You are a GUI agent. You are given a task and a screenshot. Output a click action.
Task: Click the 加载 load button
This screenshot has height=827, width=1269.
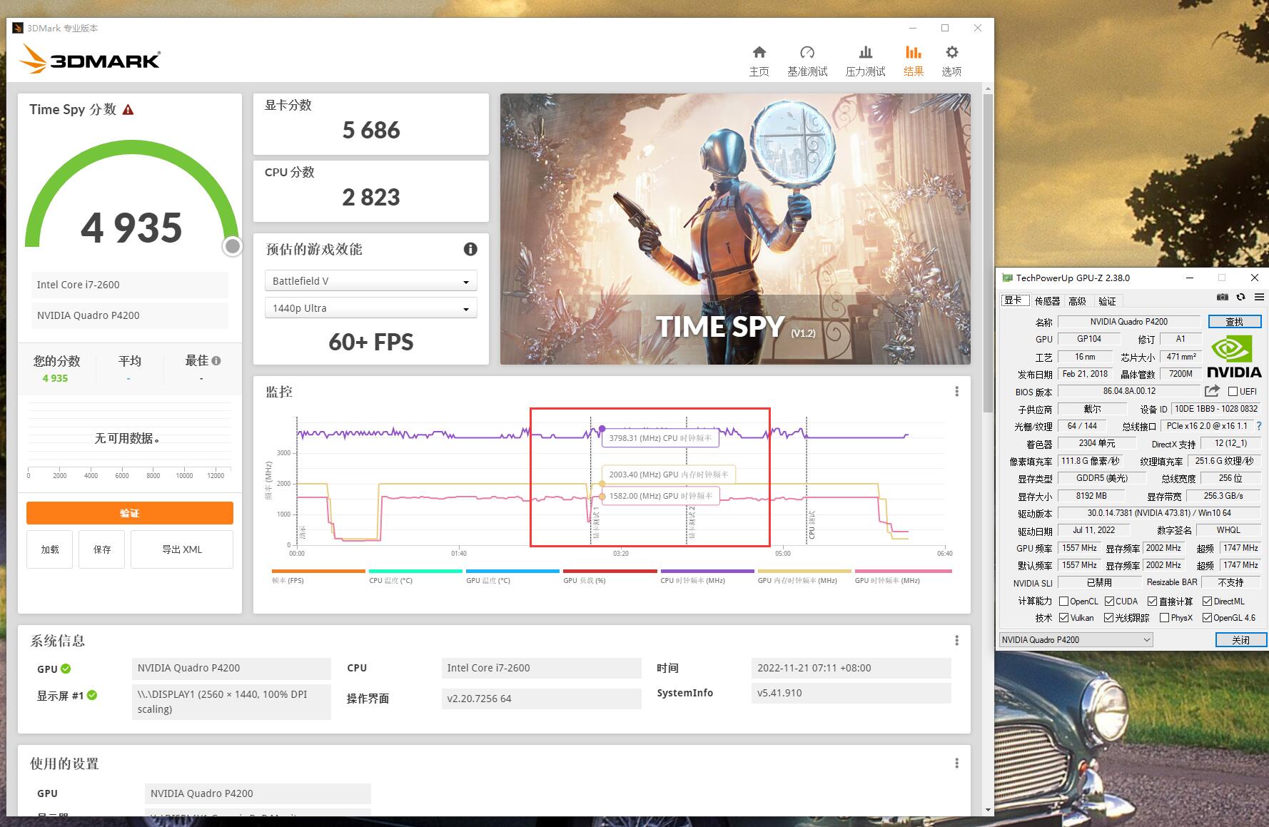coord(50,549)
